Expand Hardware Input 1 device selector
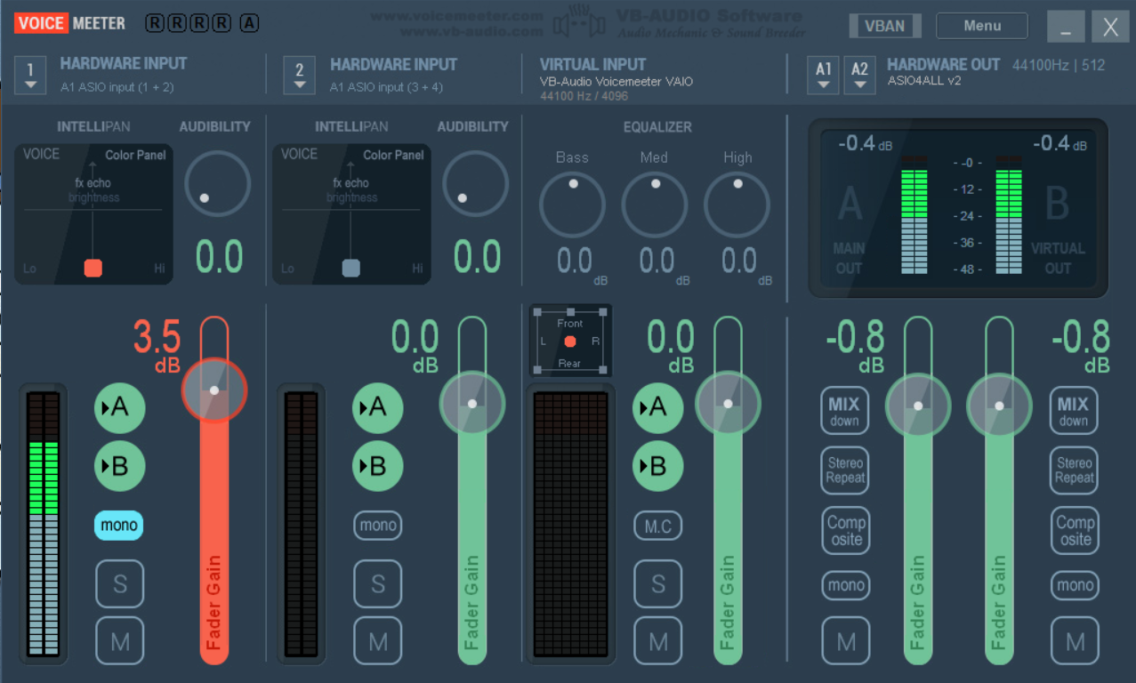1136x683 pixels. click(31, 75)
